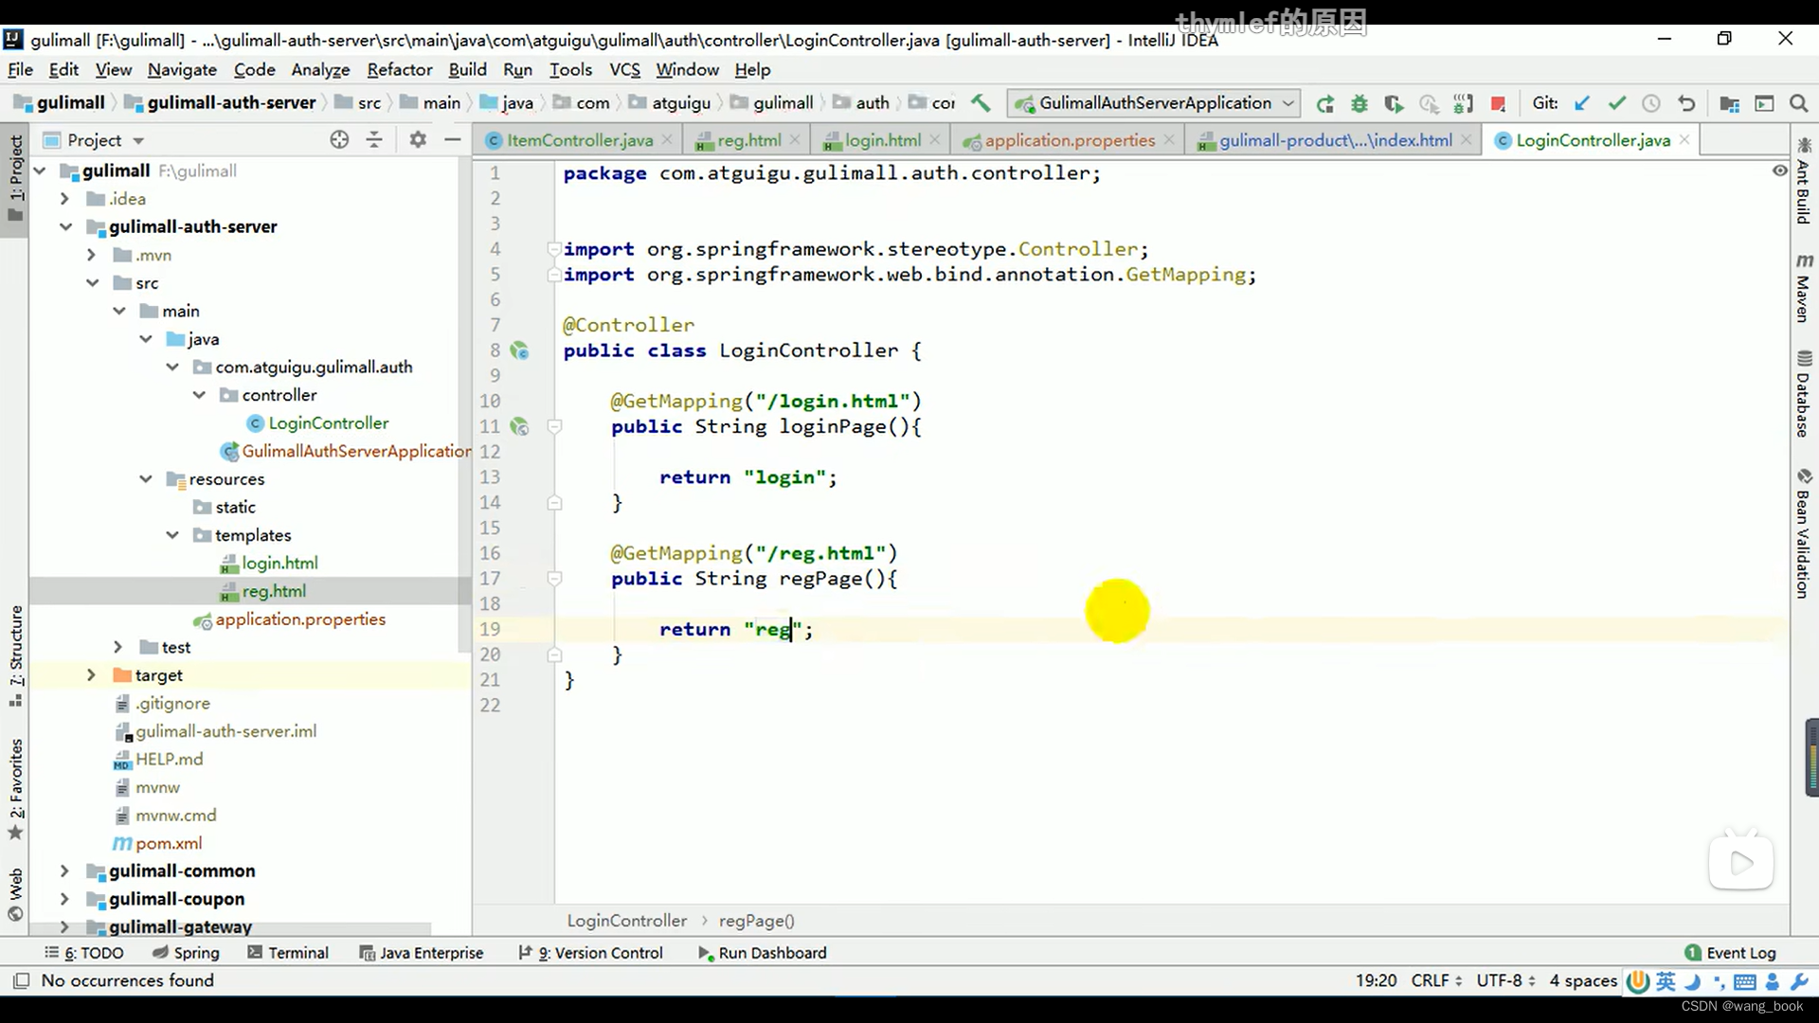
Task: Open the Terminal tool window
Action: pyautogui.click(x=288, y=953)
